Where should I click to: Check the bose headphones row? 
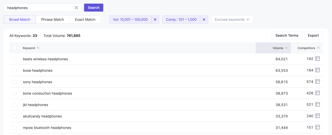click(14, 70)
